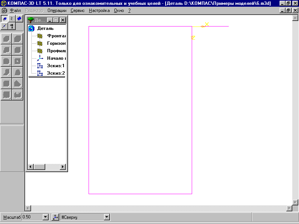The image size is (299, 224).
Task: Open the document system menu icon
Action: point(4,10)
